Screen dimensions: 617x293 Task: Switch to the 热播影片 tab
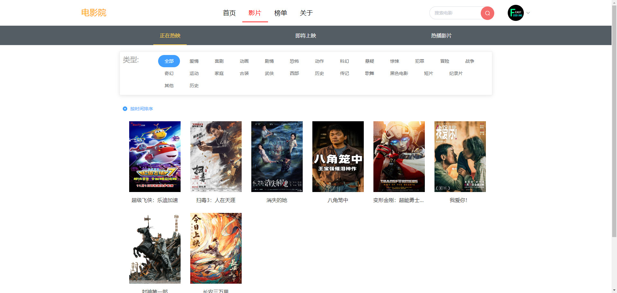tap(441, 35)
